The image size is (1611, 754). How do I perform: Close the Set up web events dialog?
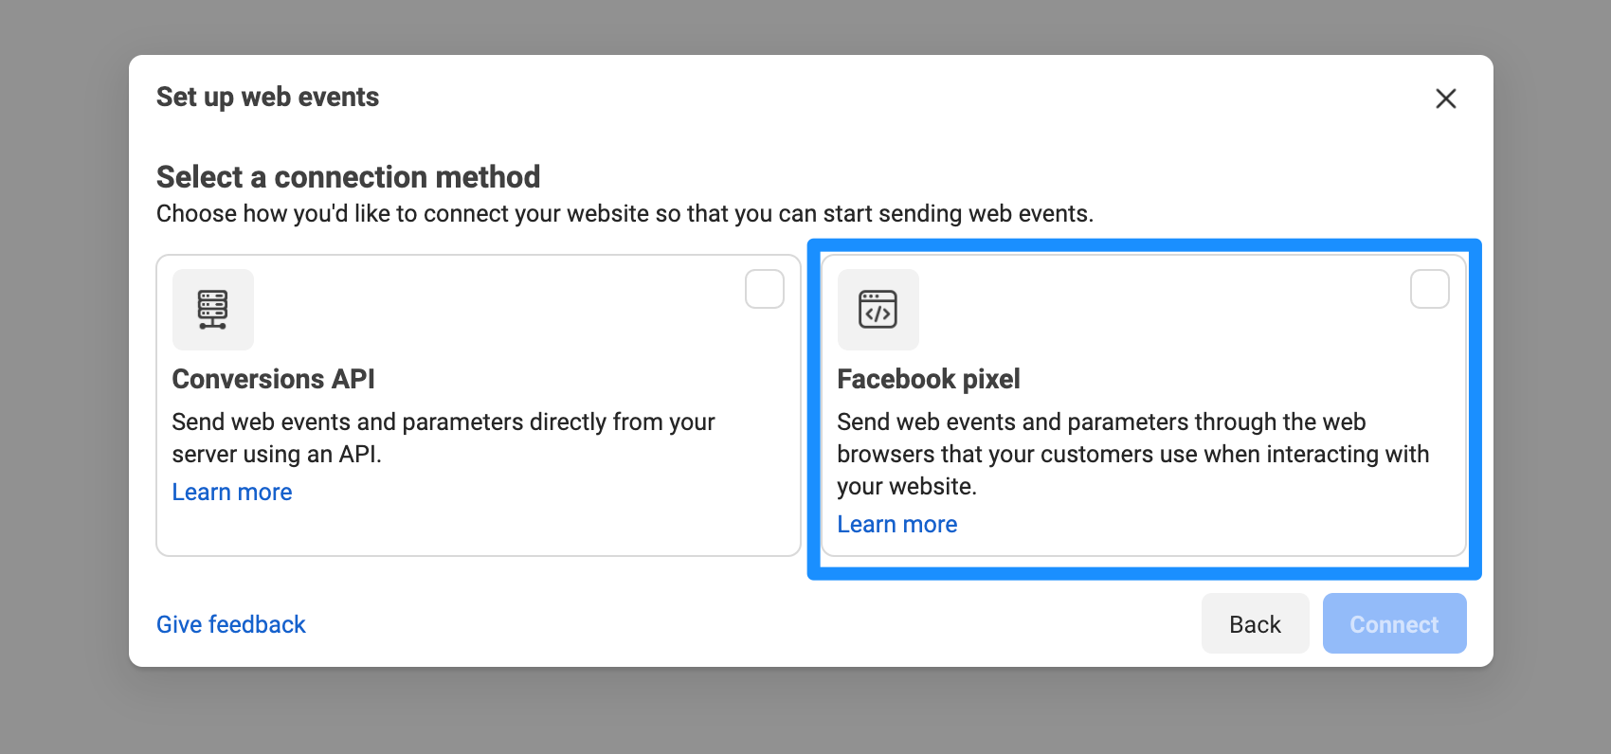coord(1445,99)
